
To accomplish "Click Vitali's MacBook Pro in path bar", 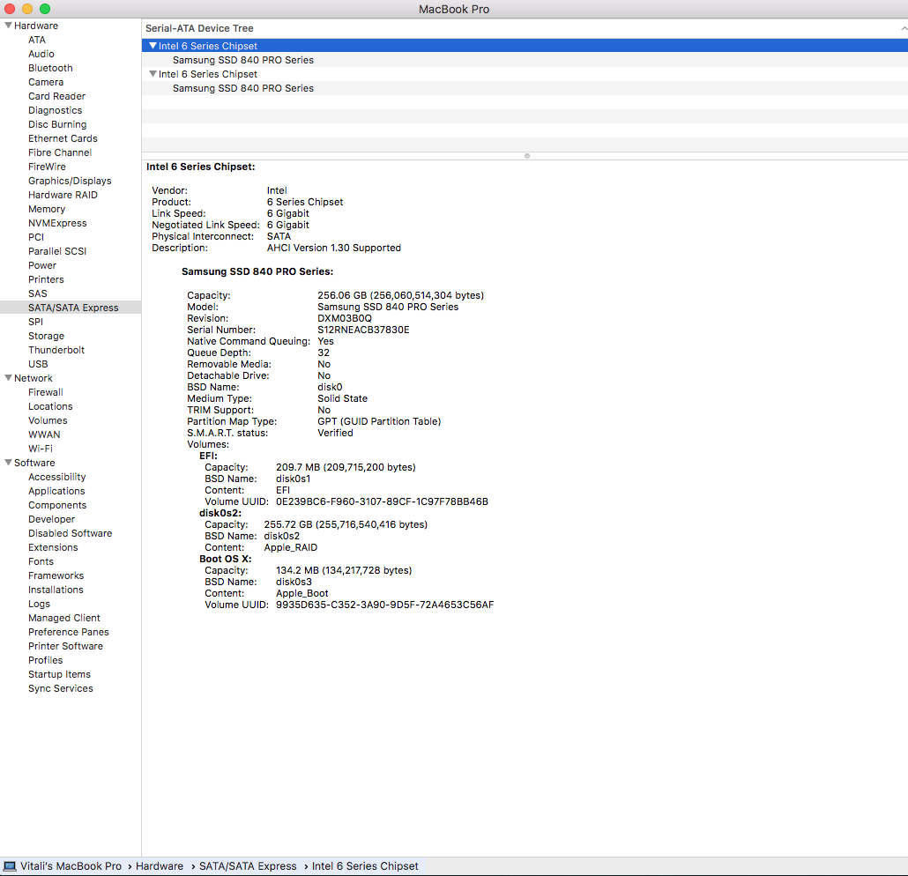I will click(71, 866).
